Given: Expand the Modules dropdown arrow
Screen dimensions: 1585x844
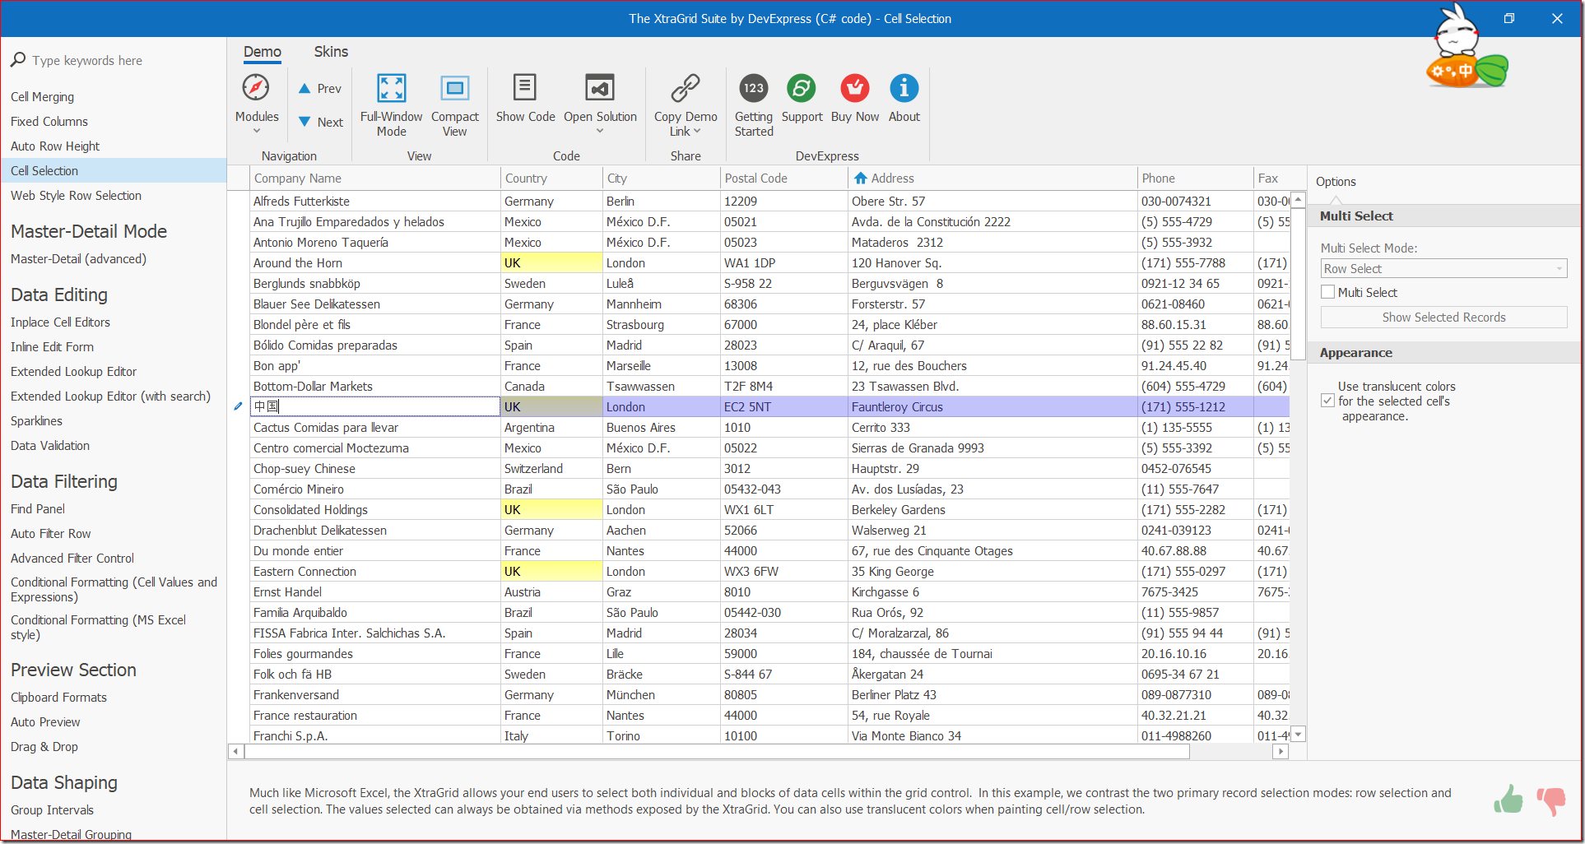Looking at the screenshot, I should [257, 132].
